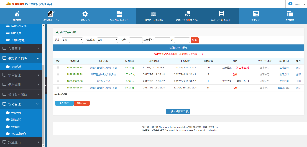
Task: Click monitor icon beside 信息管理
Action: pos(4,85)
